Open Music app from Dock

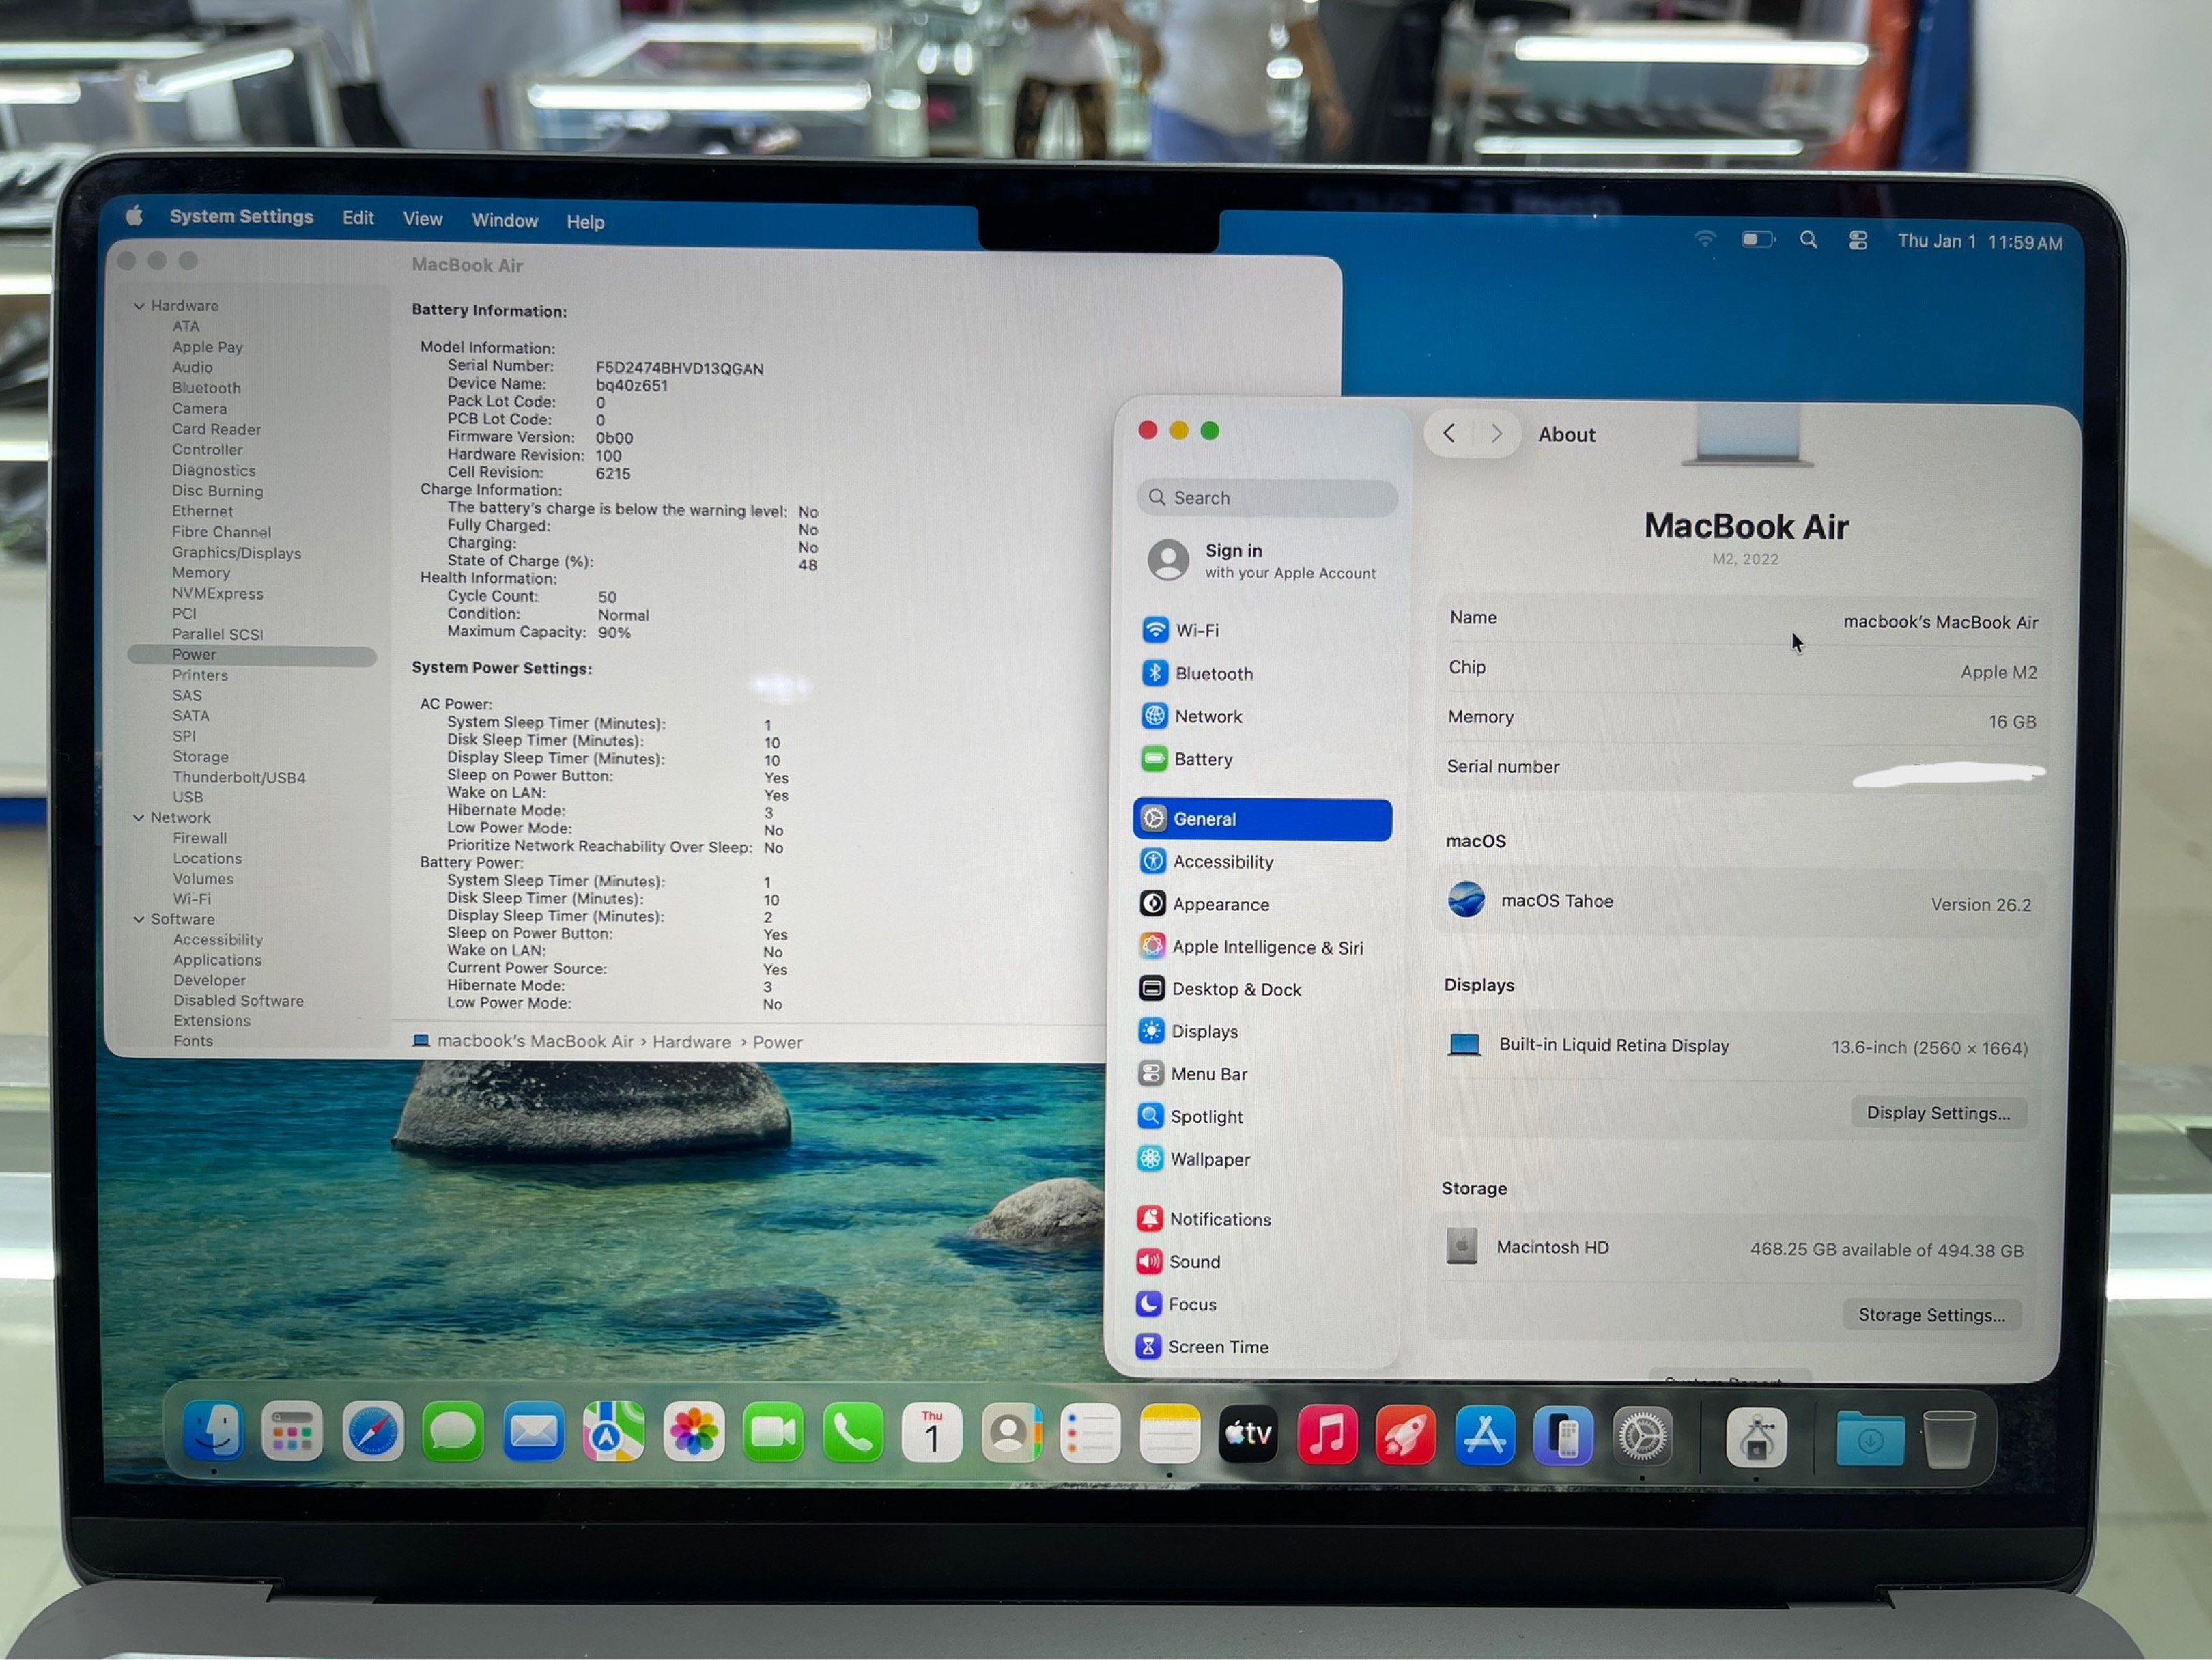tap(1327, 1435)
